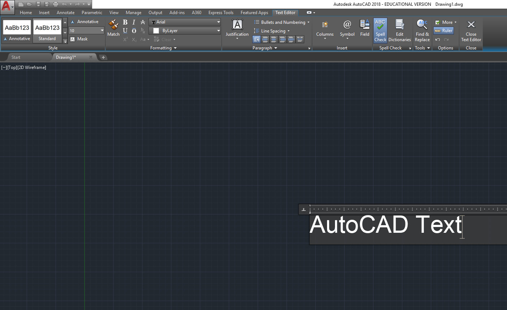The height and width of the screenshot is (310, 507).
Task: Click the tab stop selector on the ruler
Action: [x=304, y=209]
